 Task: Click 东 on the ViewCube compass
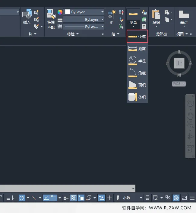click(x=191, y=63)
